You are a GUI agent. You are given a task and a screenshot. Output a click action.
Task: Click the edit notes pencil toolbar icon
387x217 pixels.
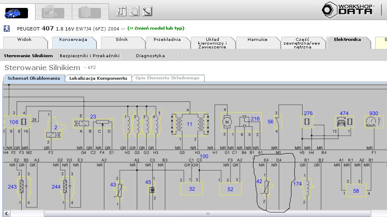click(147, 11)
